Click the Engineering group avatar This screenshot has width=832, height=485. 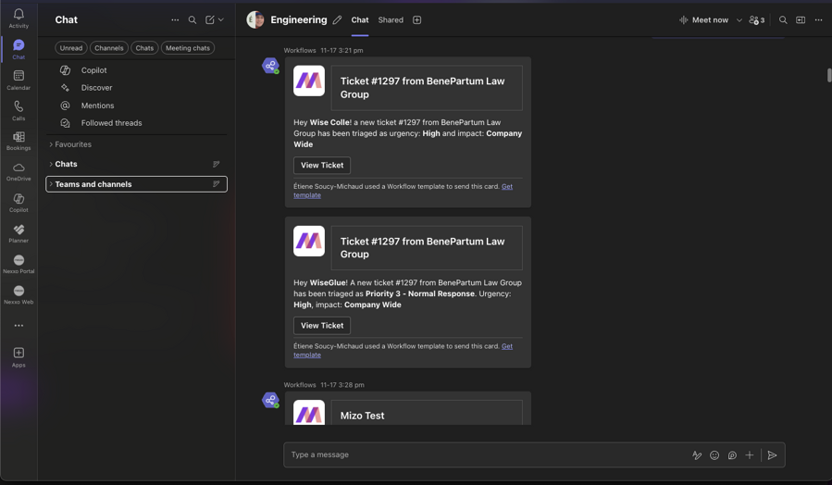tap(255, 19)
